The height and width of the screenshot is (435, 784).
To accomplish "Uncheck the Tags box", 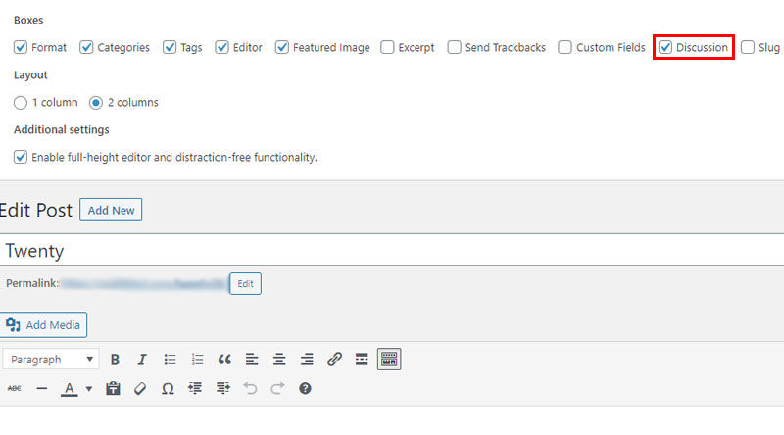I will 170,47.
